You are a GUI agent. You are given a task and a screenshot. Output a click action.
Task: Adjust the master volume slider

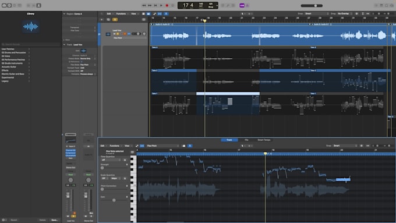(312, 6)
